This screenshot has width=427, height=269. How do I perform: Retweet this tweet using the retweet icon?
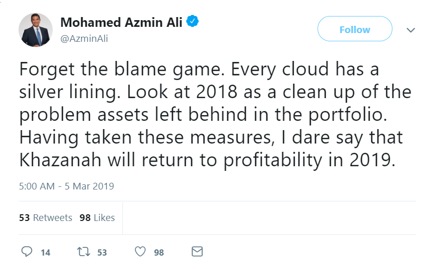tap(83, 252)
